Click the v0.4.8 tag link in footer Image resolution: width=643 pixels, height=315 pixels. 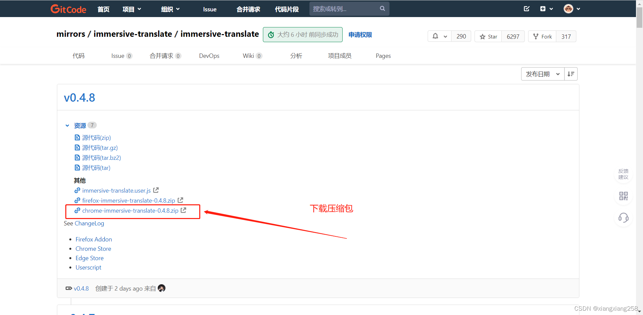(81, 289)
